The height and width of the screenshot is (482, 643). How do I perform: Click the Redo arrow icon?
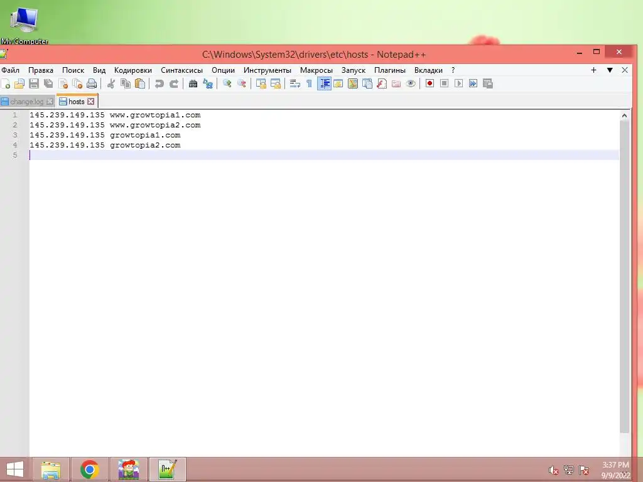(x=174, y=83)
